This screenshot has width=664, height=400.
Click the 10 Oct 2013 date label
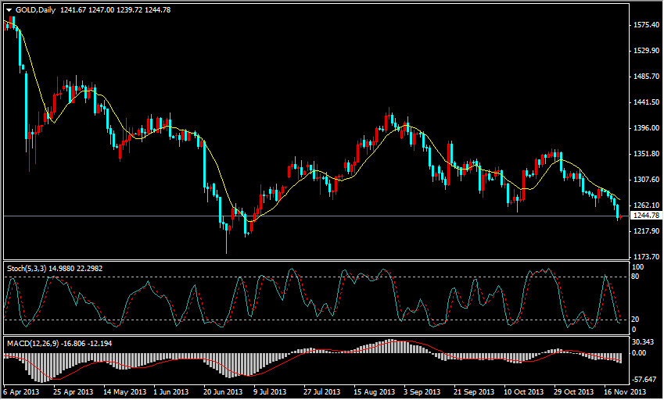pyautogui.click(x=524, y=392)
